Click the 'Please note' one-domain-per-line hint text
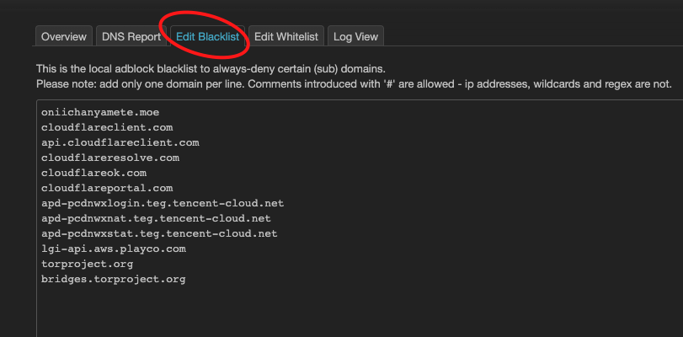The height and width of the screenshot is (337, 683). click(354, 83)
